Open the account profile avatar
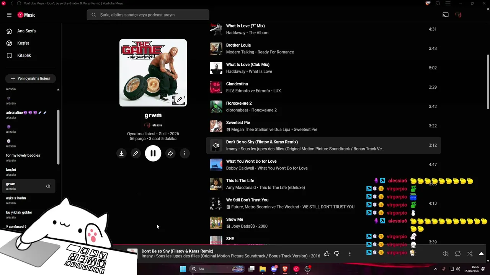The image size is (490, 275). click(458, 15)
